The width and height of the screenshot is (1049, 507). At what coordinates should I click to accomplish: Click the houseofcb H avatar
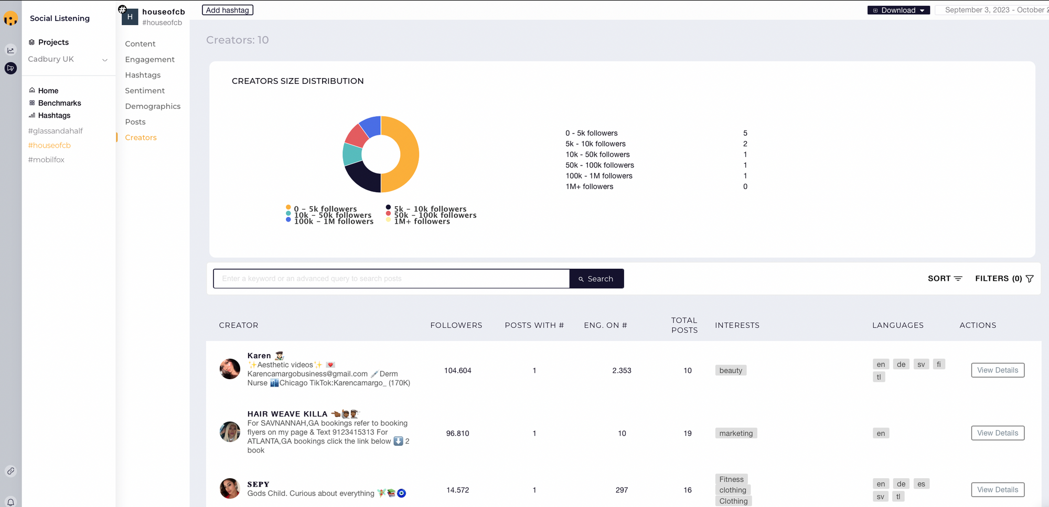130,17
